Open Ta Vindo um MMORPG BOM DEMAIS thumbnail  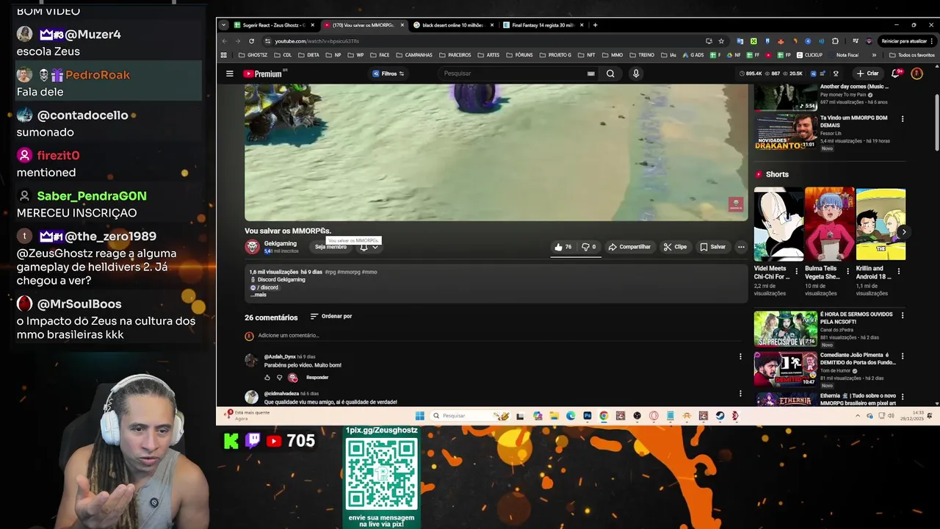pyautogui.click(x=785, y=132)
